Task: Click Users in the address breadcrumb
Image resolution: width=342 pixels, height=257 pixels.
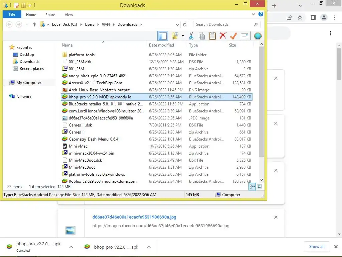Action: (90, 24)
